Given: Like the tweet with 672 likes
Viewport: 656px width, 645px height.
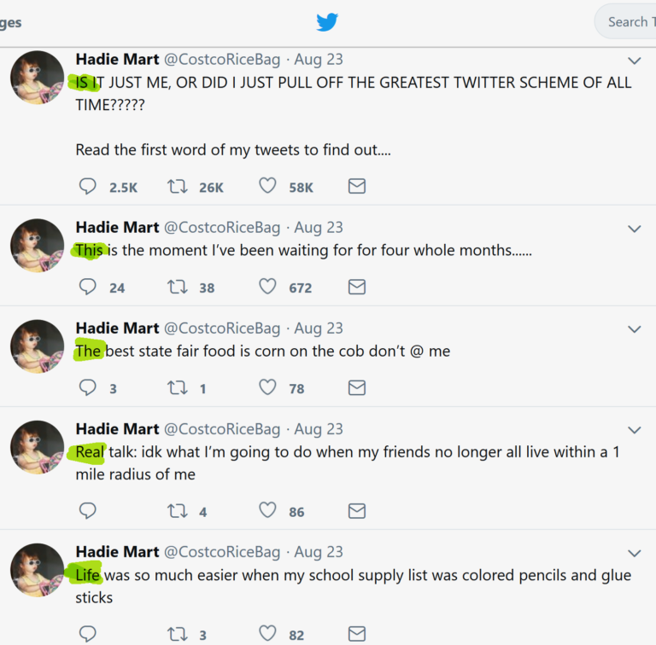Looking at the screenshot, I should [267, 287].
